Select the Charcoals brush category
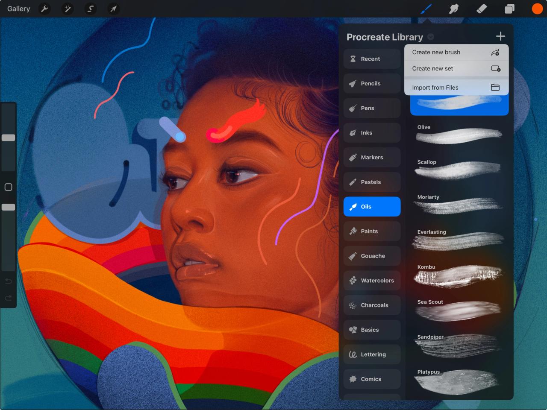This screenshot has height=410, width=547. pos(371,305)
